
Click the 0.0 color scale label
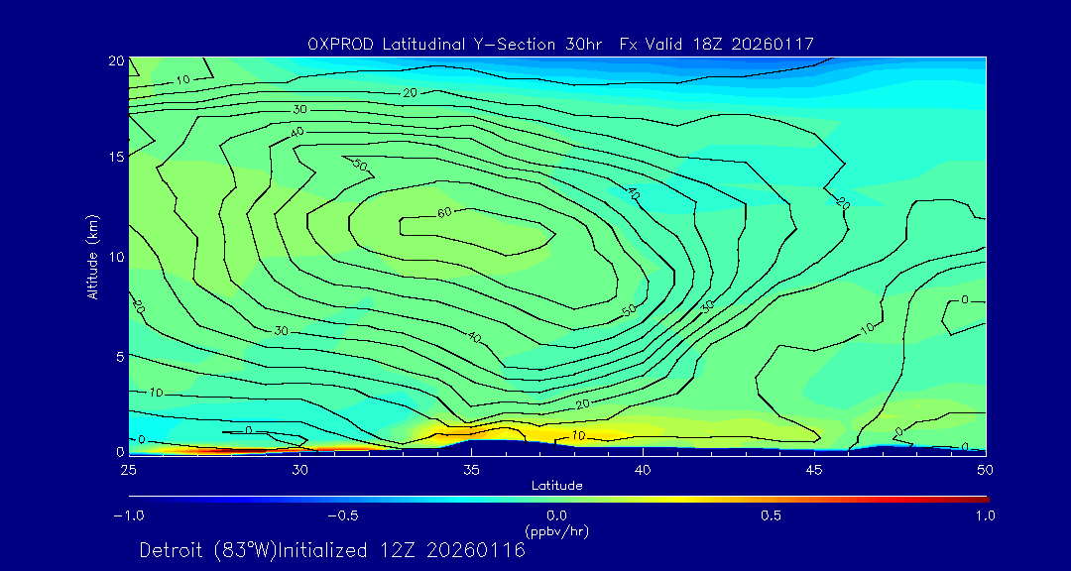coord(556,515)
